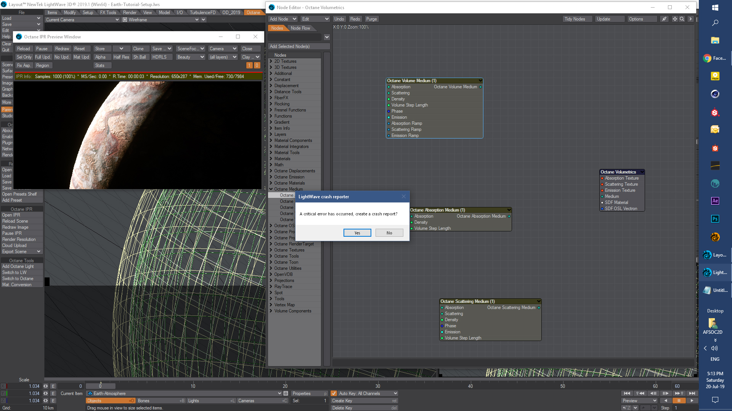Click play forward arrow in timeline controls
Viewport: 732px width, 411px height.
(692, 401)
